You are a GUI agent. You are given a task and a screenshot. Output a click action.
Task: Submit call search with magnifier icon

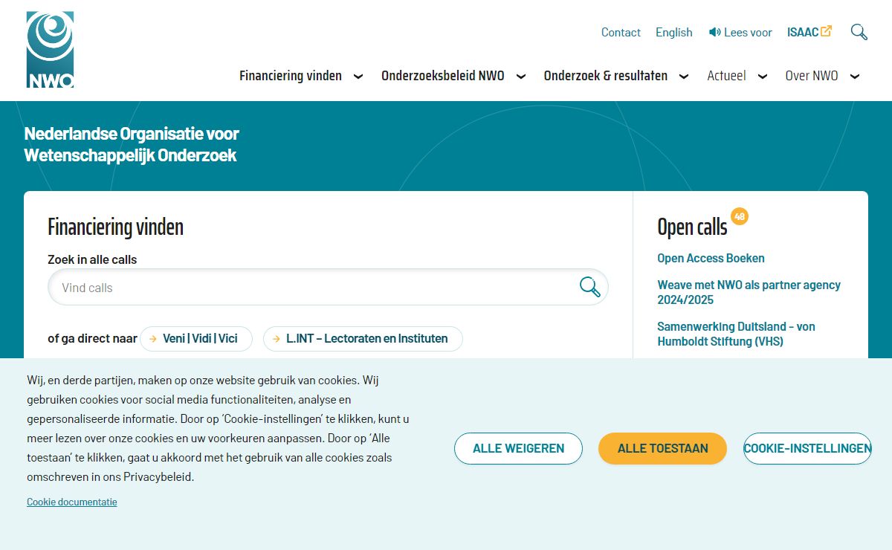point(589,287)
